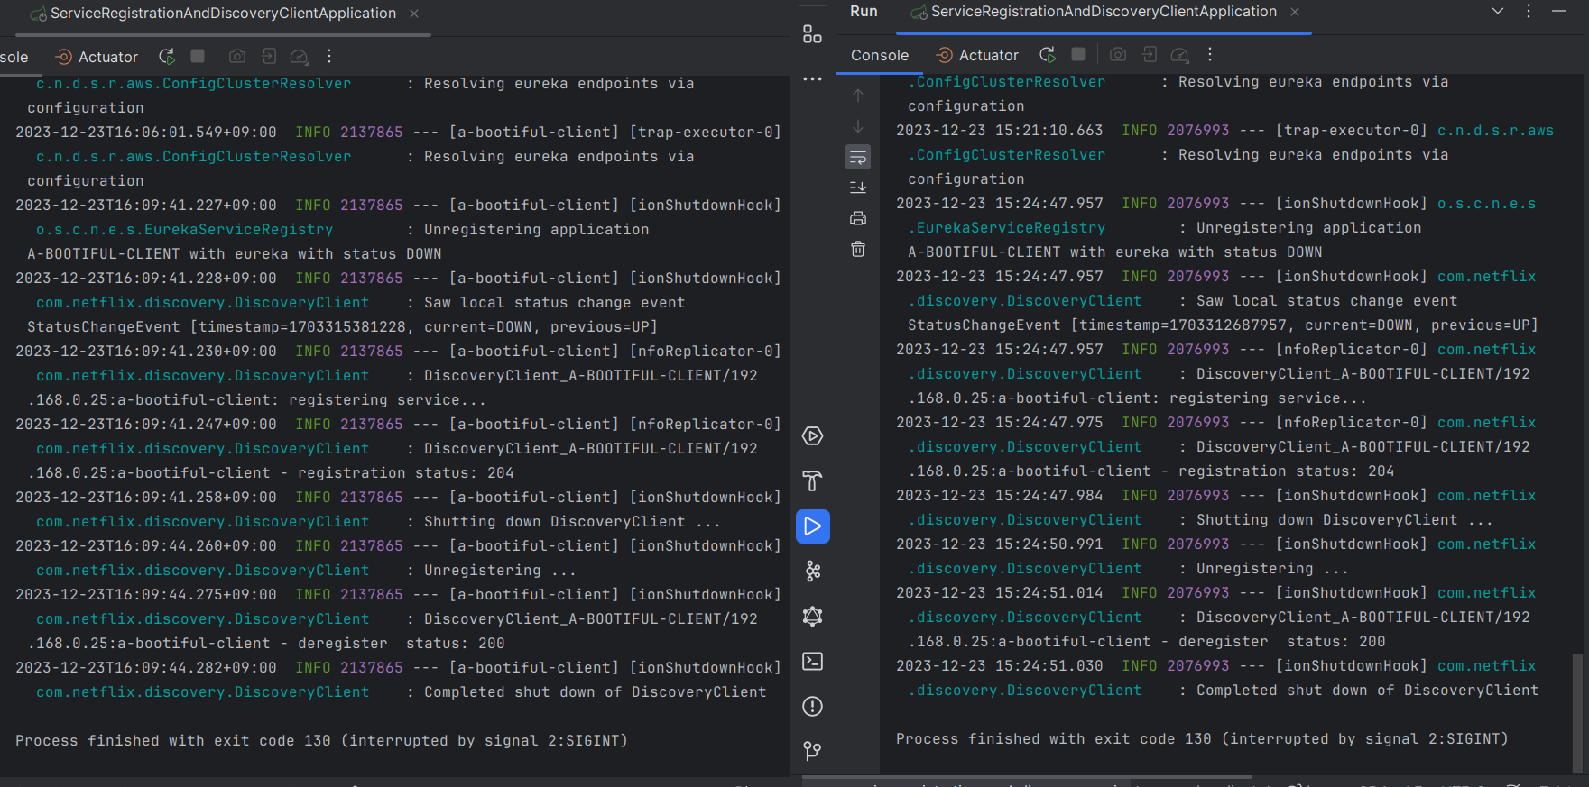Open more options kebab beside right profiler icon
1589x787 pixels.
pos(1210,54)
